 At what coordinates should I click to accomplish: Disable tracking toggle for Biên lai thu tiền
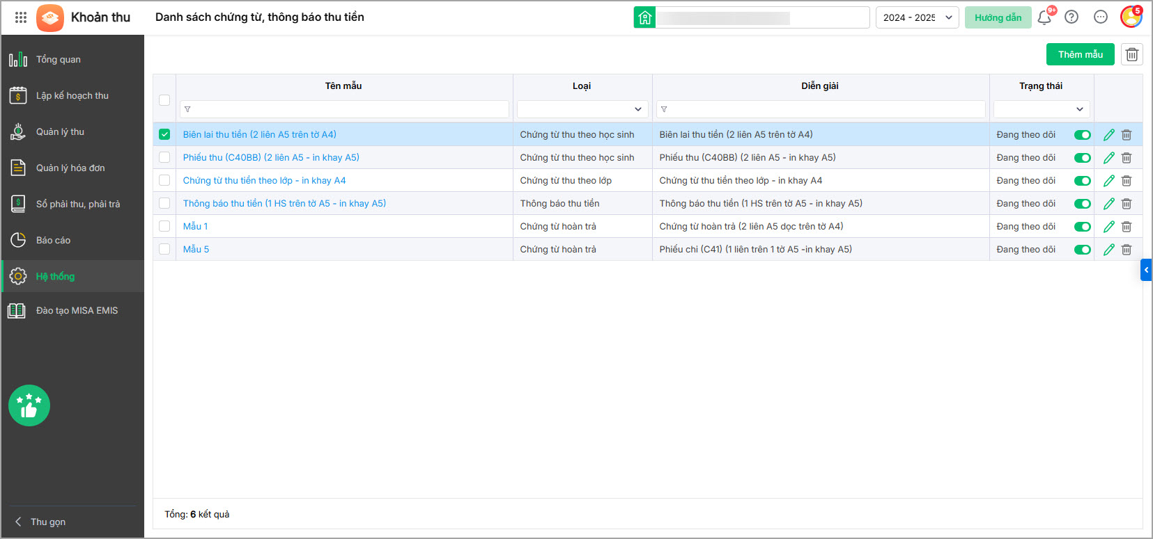(1083, 135)
